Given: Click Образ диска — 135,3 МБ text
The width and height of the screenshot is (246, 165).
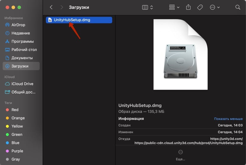Looking at the screenshot, I should (x=141, y=112).
